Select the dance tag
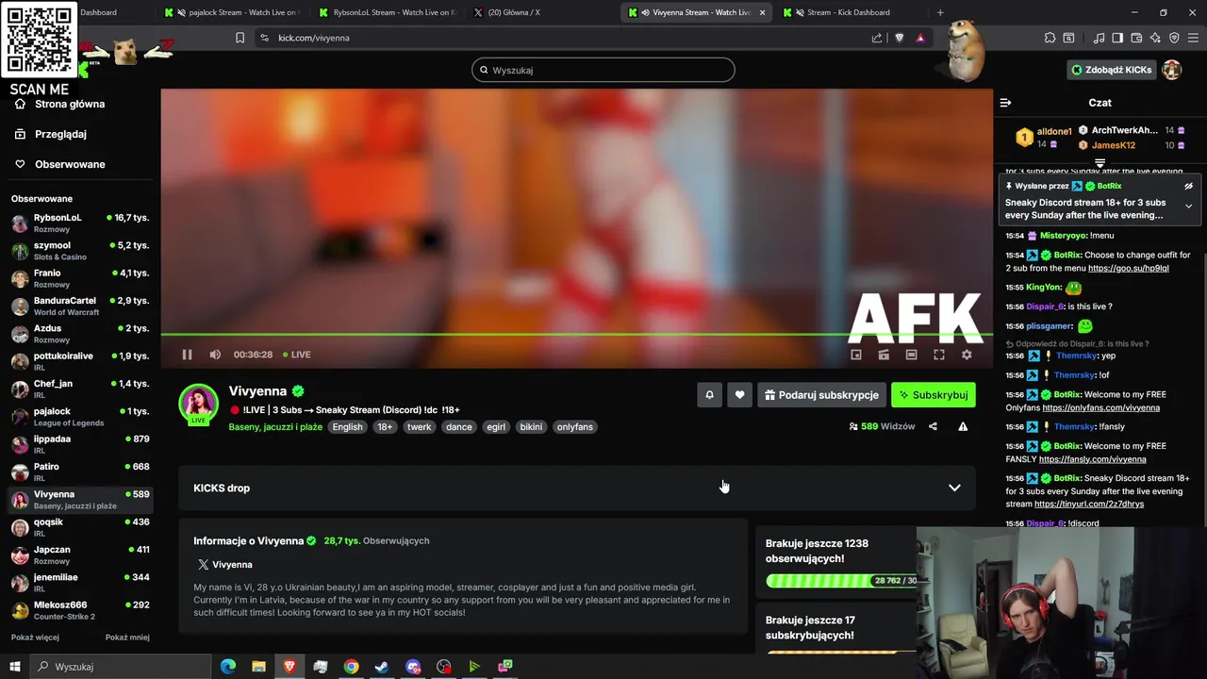This screenshot has height=679, width=1207. (x=459, y=427)
